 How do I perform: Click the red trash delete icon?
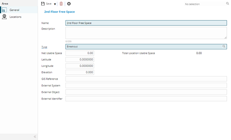click(x=61, y=4)
